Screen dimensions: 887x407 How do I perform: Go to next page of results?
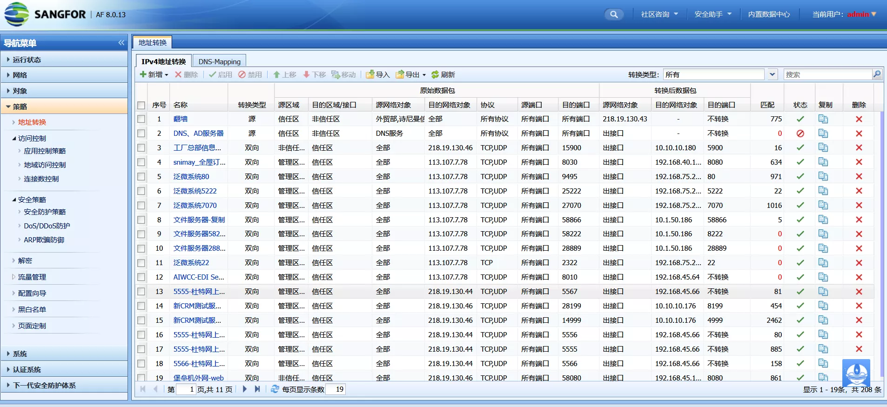coord(245,389)
